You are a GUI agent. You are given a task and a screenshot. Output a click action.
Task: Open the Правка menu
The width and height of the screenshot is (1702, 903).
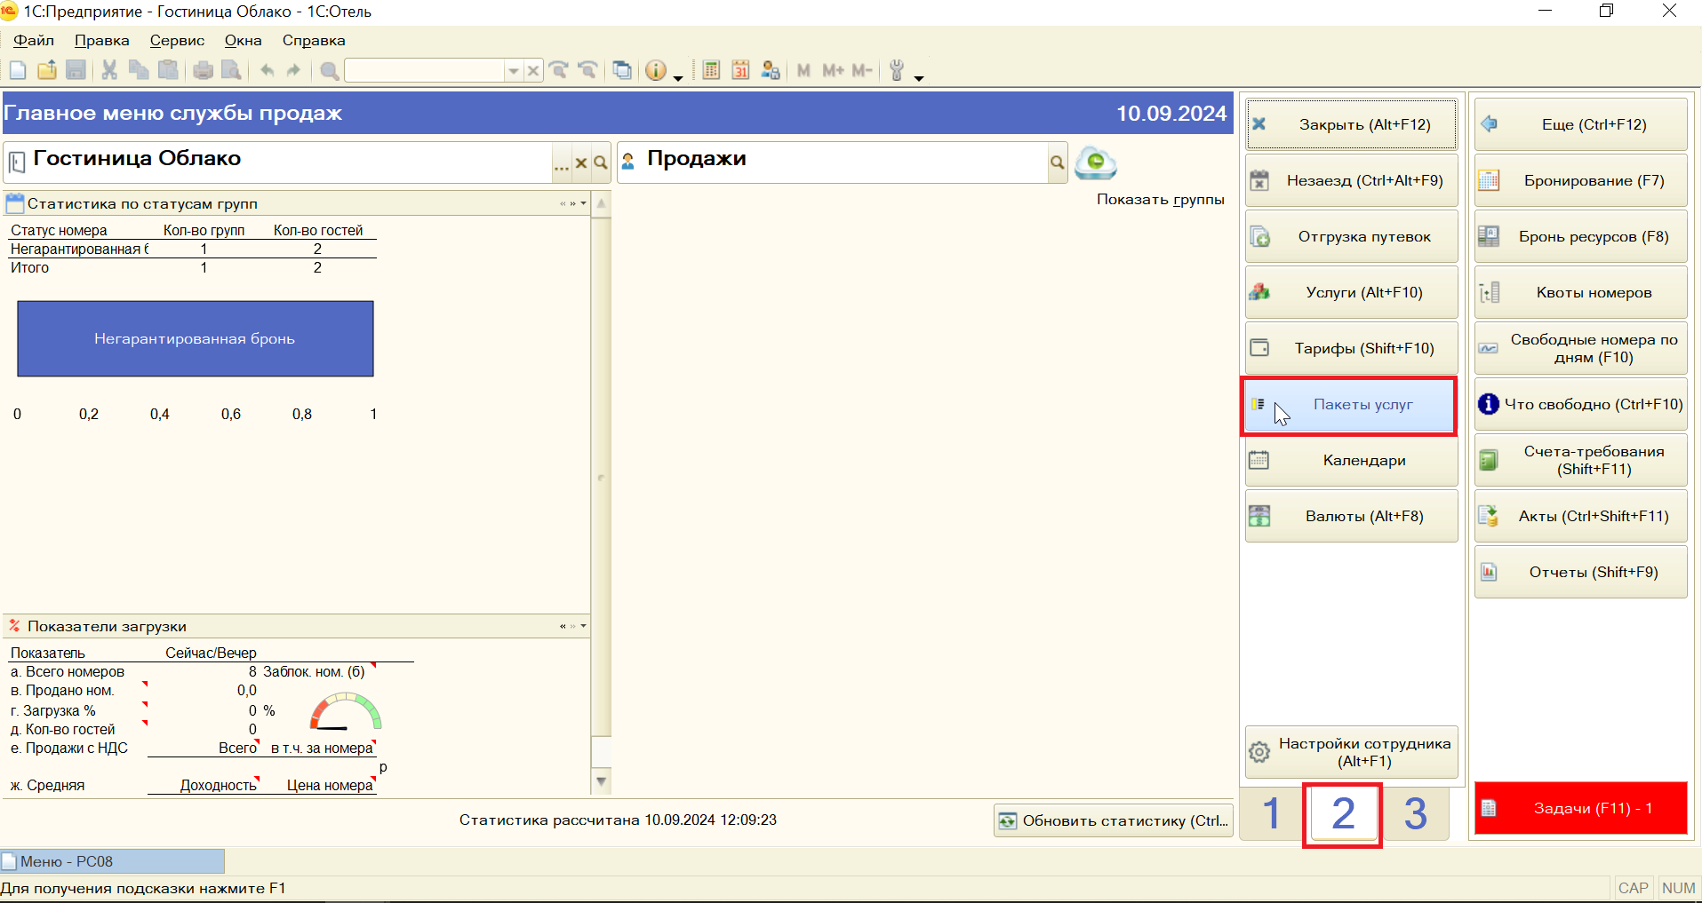(102, 40)
